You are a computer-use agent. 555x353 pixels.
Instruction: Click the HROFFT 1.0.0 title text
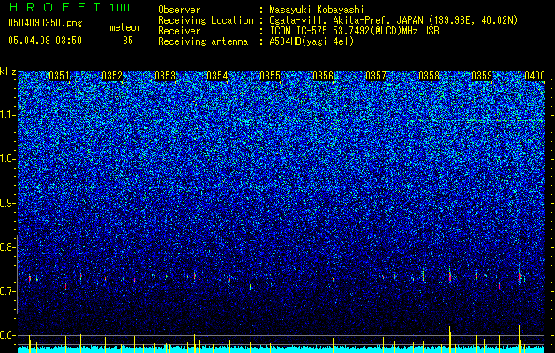coord(69,7)
